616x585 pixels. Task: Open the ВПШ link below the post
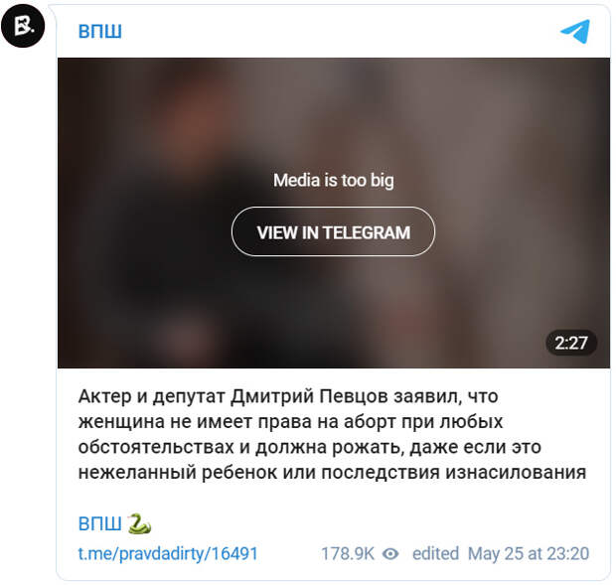(x=99, y=524)
